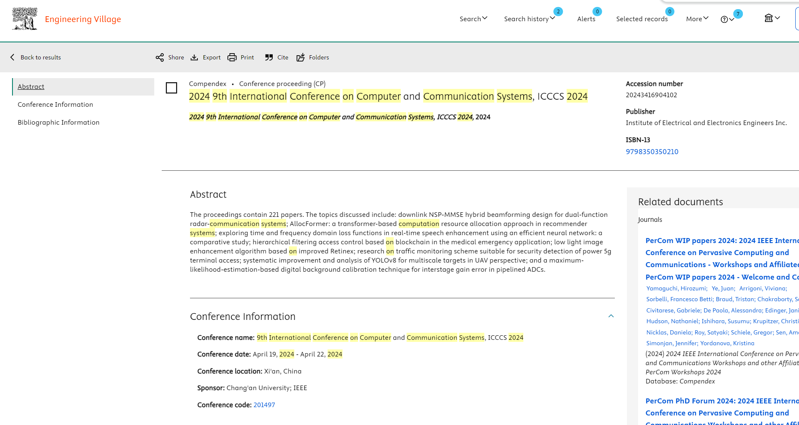Open the institution building icon menu
Screen dimensions: 799x425
(x=772, y=18)
